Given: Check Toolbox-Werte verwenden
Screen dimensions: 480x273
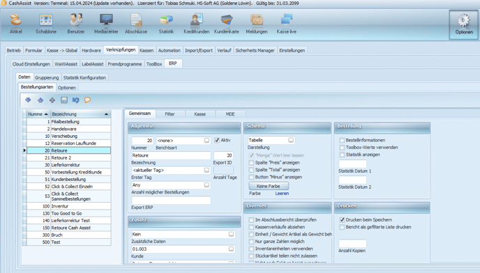Looking at the screenshot, I should 342,148.
